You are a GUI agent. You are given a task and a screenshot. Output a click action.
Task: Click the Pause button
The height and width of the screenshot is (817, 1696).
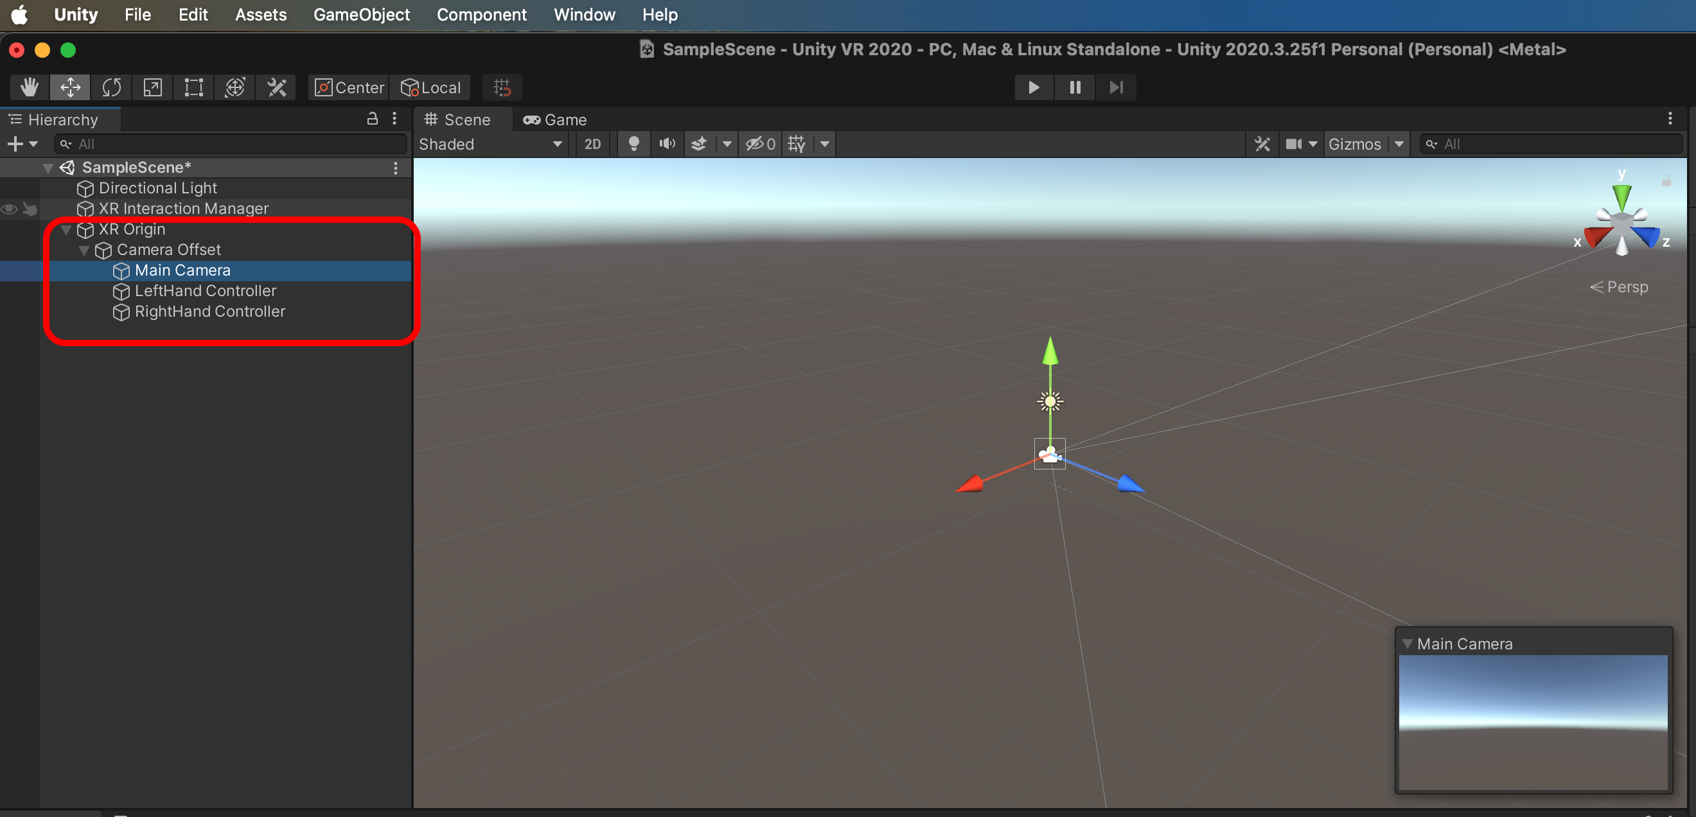click(x=1075, y=87)
